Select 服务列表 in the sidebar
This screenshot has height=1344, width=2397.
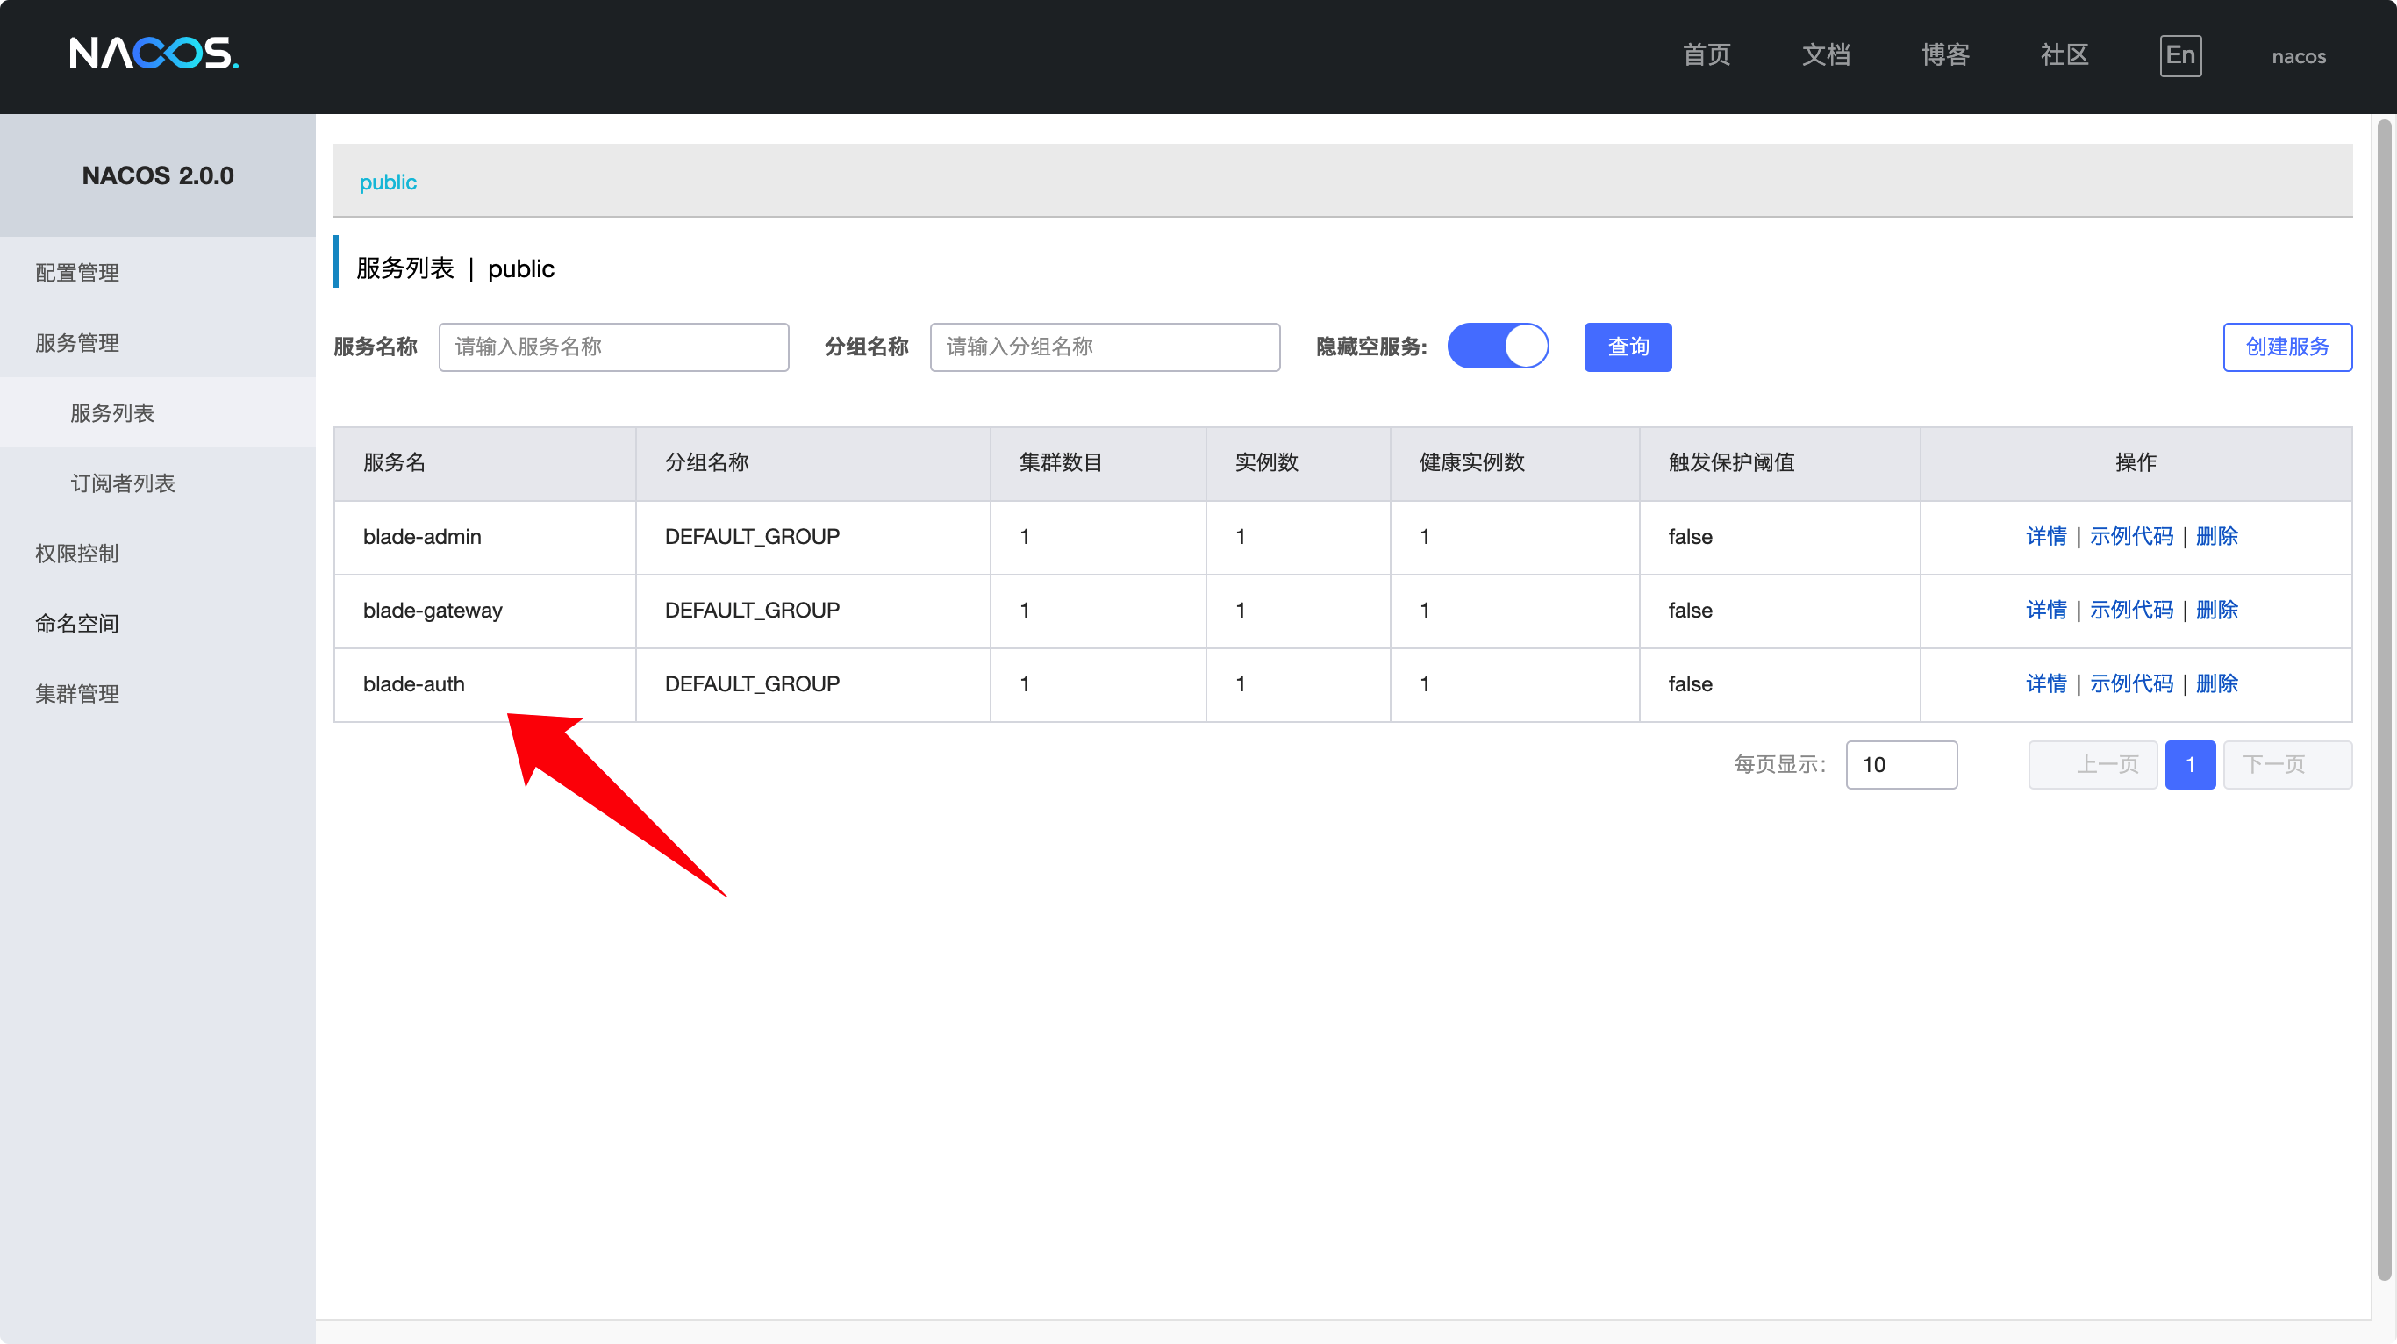point(158,413)
